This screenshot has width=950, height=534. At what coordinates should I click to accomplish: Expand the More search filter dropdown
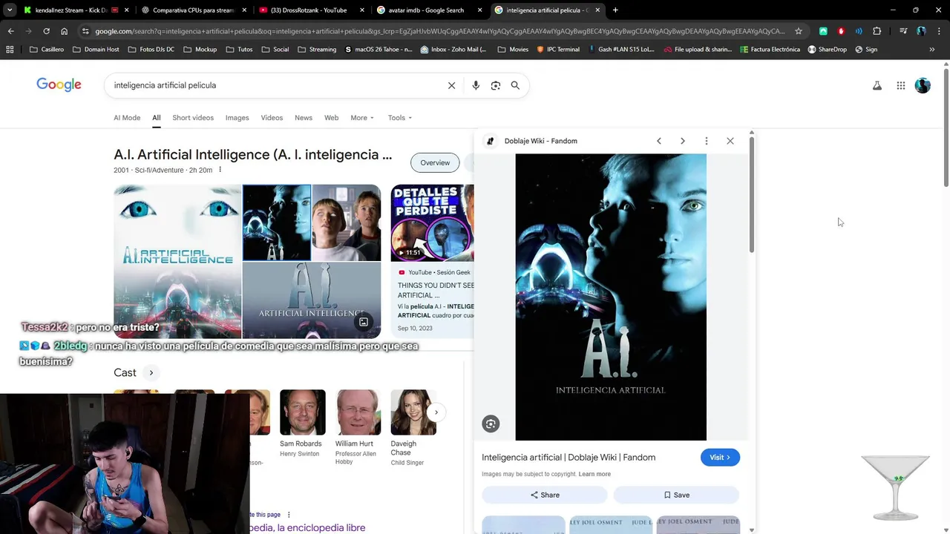click(362, 118)
